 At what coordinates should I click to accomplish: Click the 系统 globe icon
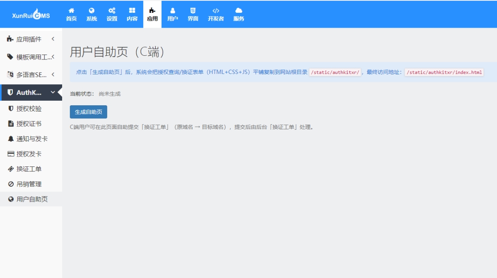[x=92, y=10]
